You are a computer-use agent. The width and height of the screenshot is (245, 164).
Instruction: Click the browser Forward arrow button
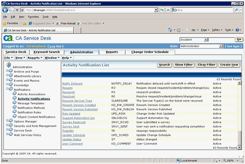pyautogui.click(x=12, y=10)
